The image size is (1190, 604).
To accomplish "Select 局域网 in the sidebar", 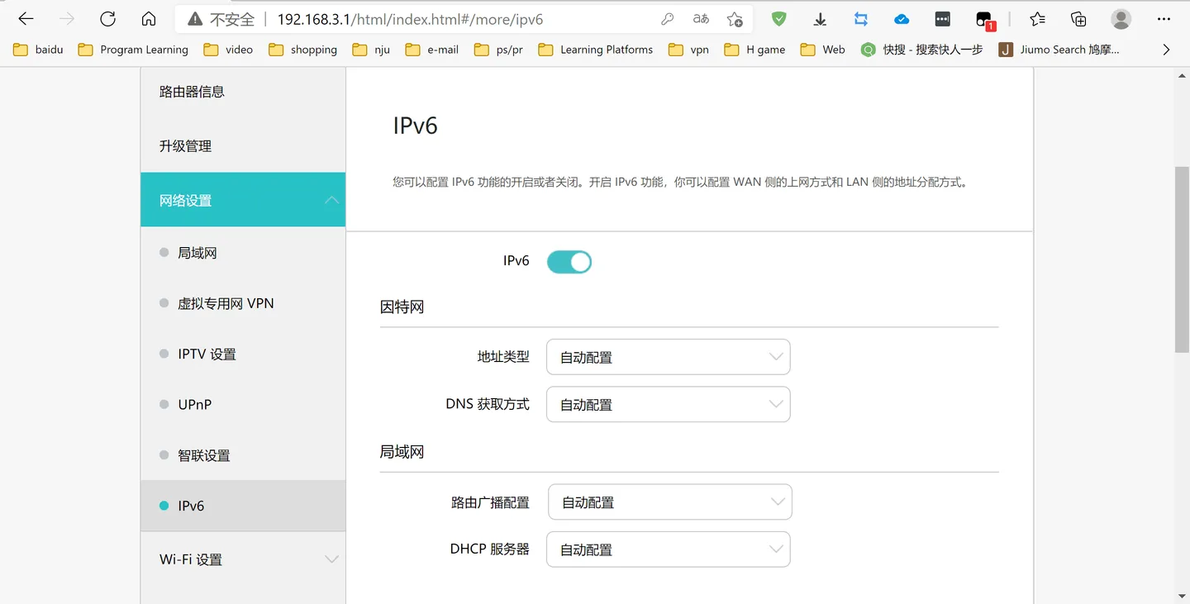I will 198,253.
